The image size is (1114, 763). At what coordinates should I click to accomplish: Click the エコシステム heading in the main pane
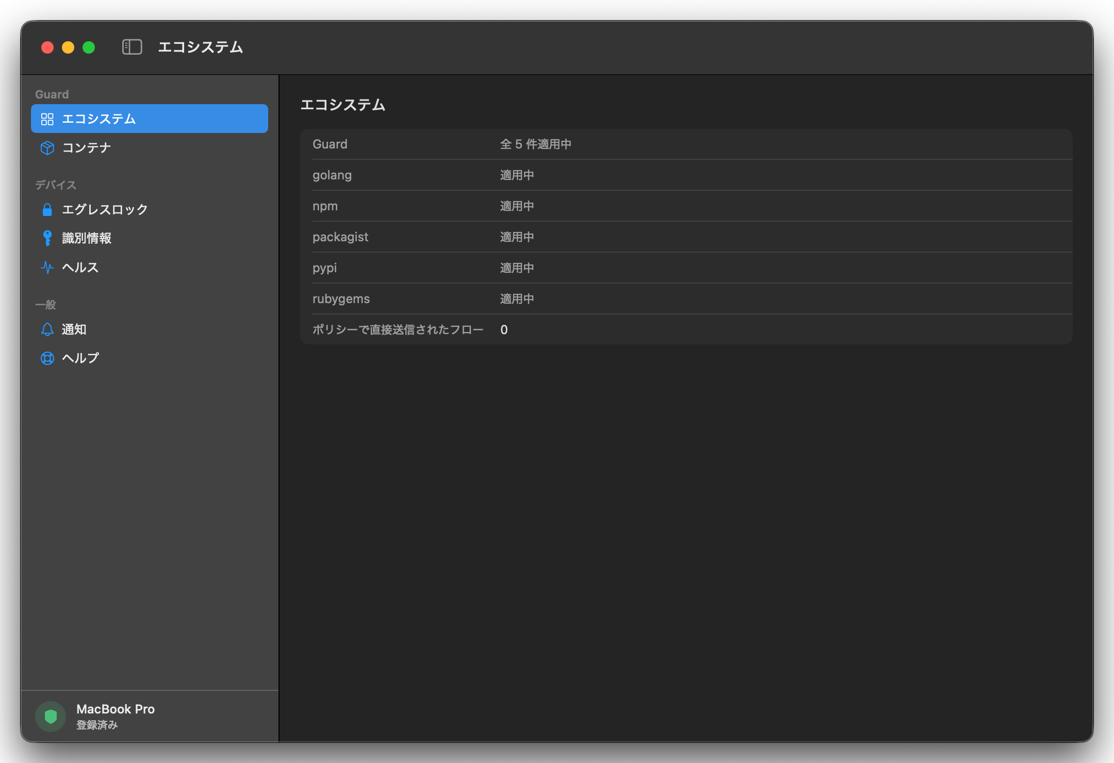(x=343, y=105)
